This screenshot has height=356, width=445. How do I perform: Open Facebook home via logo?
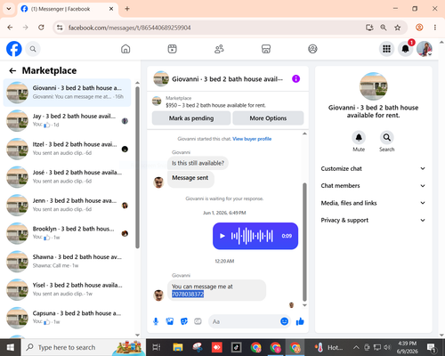pos(14,49)
